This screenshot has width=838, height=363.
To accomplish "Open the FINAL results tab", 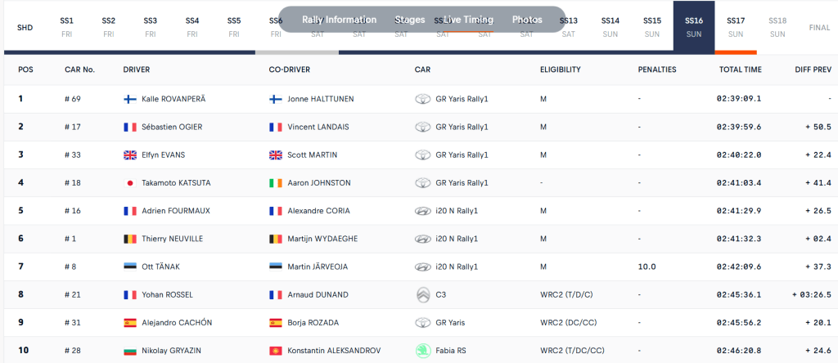I will coord(819,27).
